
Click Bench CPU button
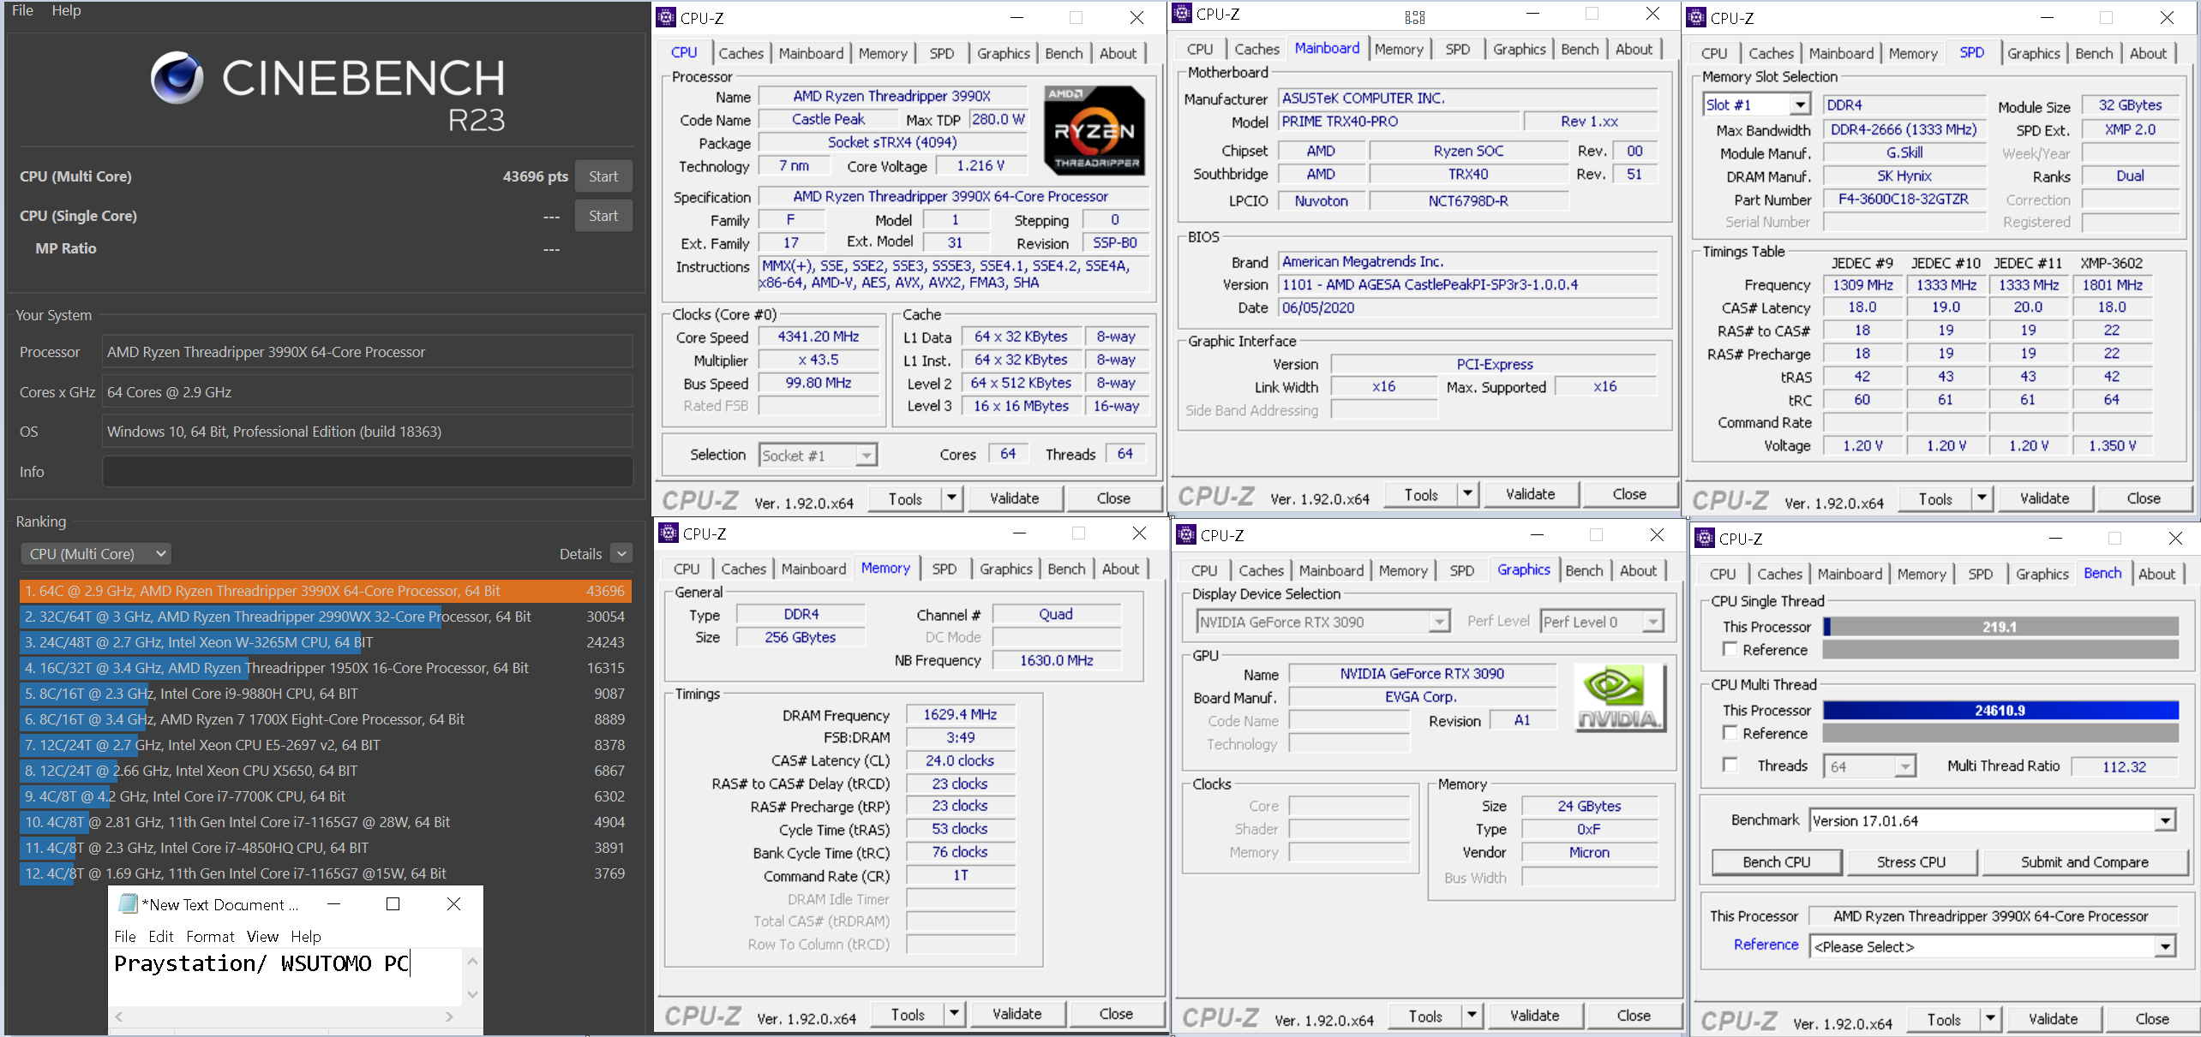coord(1777,862)
